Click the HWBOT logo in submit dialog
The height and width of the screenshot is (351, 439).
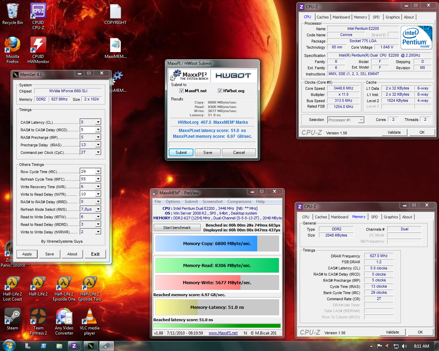coord(233,76)
